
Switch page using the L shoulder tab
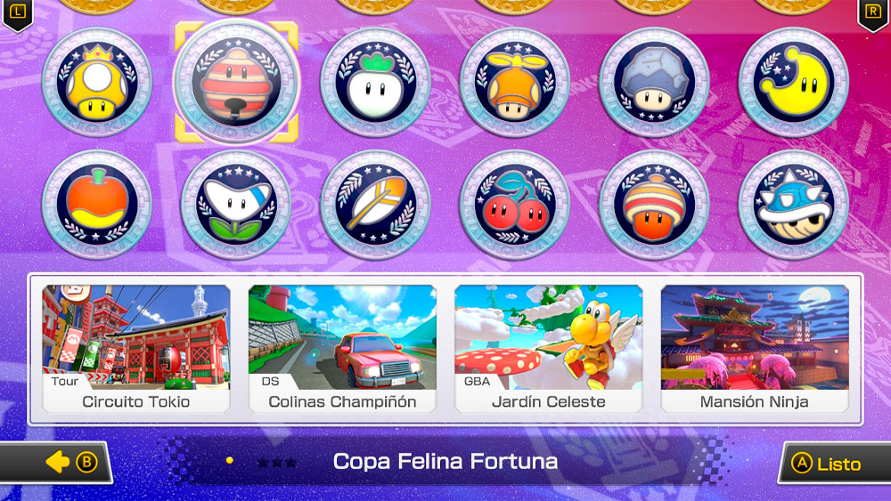pos(17,12)
